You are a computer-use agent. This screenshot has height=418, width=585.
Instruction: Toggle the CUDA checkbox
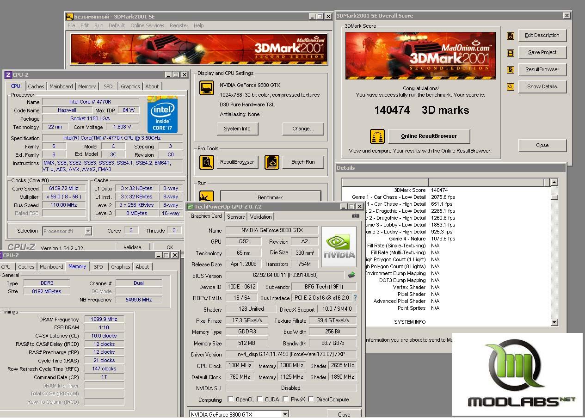coord(260,400)
